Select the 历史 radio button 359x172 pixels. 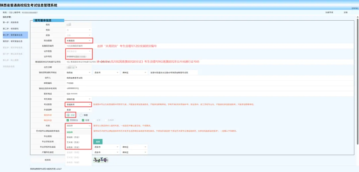(x=68, y=115)
